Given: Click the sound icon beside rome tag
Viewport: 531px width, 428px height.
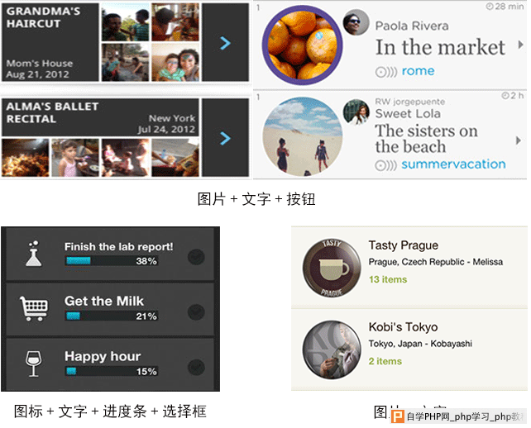Looking at the screenshot, I should point(385,72).
